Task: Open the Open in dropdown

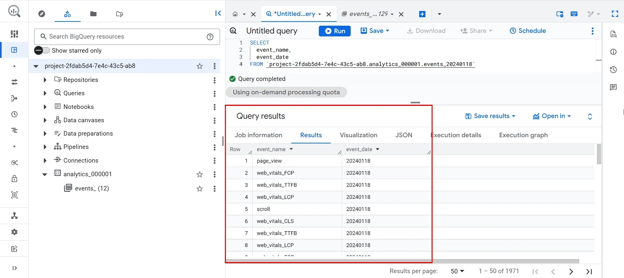Action: pos(552,116)
